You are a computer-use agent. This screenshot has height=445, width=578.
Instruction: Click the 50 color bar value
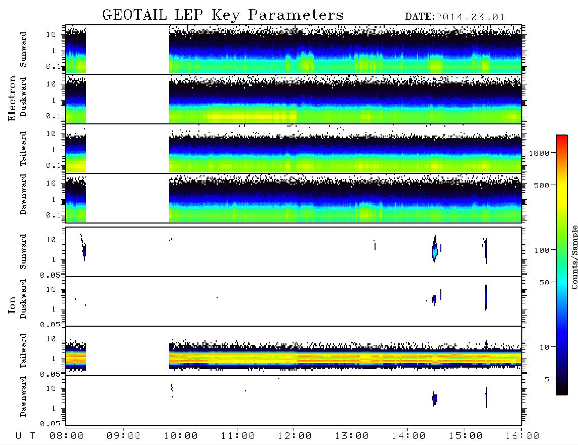point(544,283)
